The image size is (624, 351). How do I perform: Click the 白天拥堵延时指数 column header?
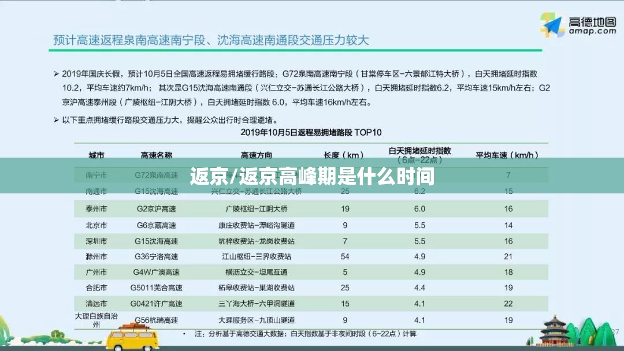point(420,155)
